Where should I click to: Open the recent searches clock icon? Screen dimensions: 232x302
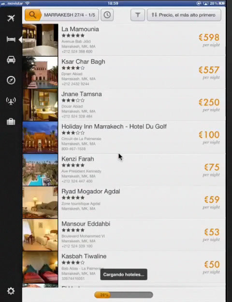coord(107,15)
